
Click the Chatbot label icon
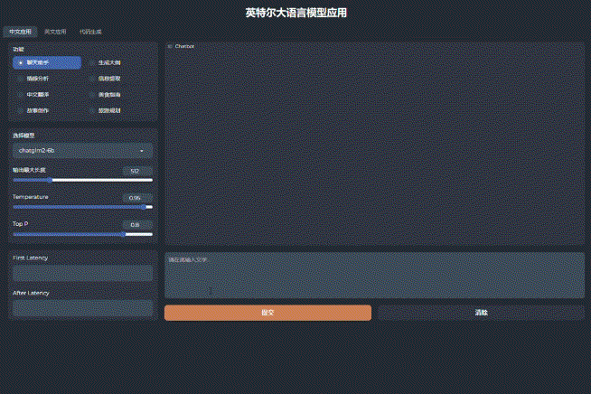pos(170,46)
